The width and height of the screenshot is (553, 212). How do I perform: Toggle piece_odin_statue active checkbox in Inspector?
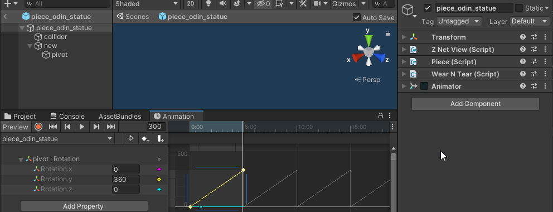pyautogui.click(x=428, y=8)
